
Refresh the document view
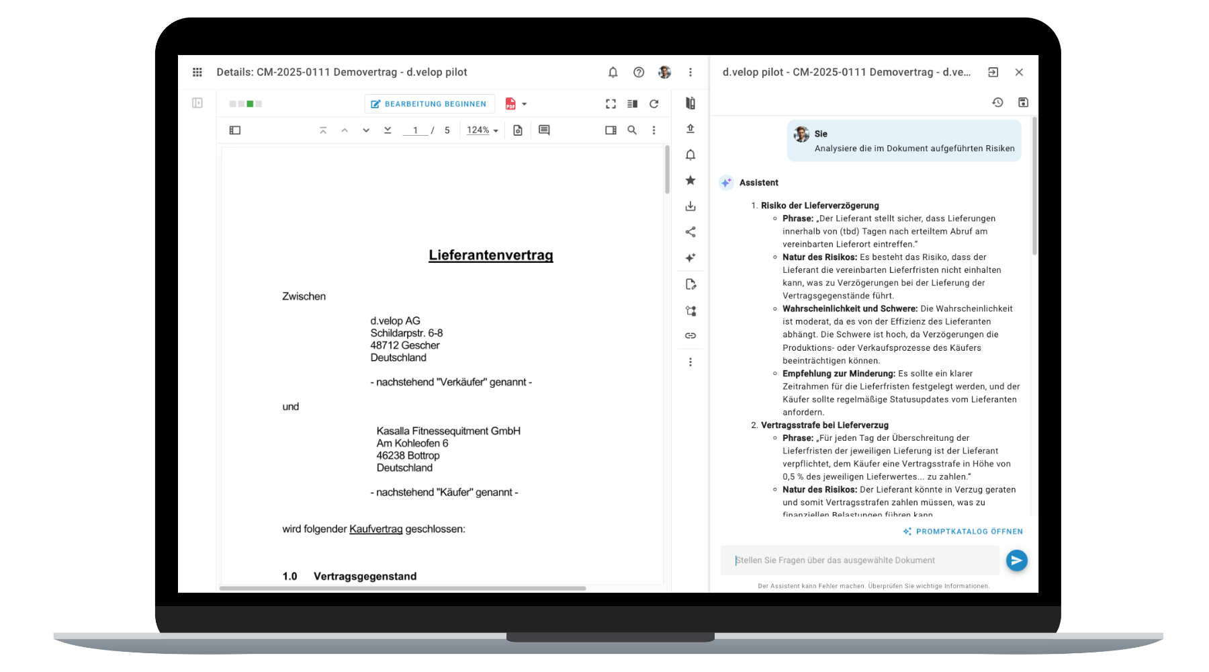[654, 103]
